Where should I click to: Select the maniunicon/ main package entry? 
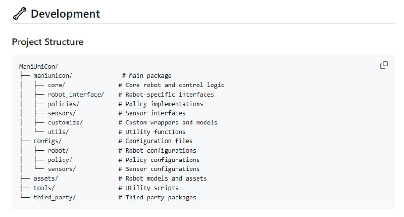[53, 76]
